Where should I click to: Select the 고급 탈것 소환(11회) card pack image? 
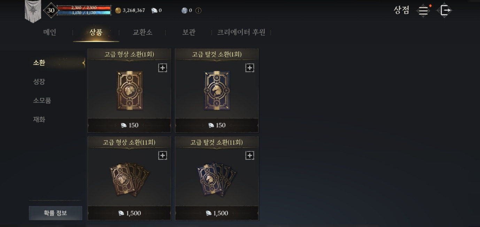tap(217, 179)
